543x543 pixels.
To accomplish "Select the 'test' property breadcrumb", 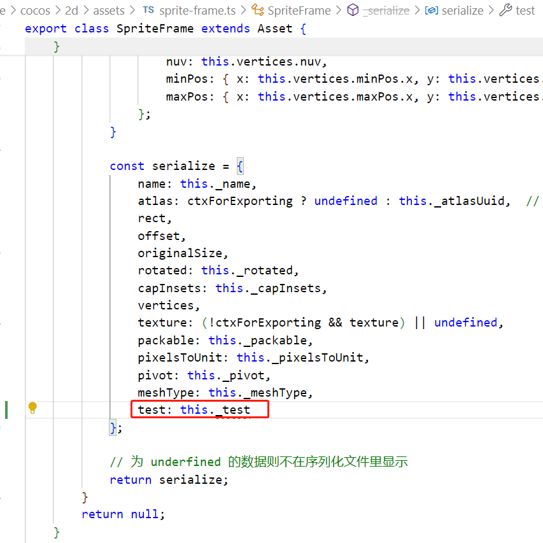I will [525, 11].
